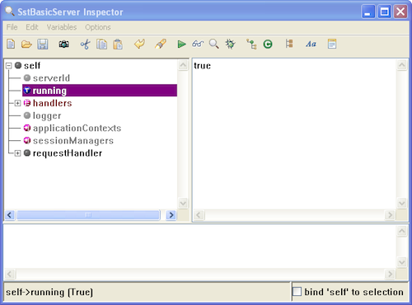
Task: Close the SstBasicServer Inspector window
Action: (x=400, y=12)
